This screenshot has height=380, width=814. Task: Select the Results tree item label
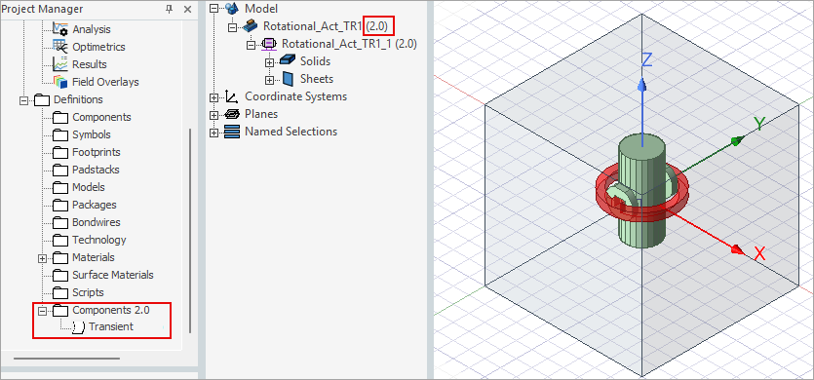(90, 64)
